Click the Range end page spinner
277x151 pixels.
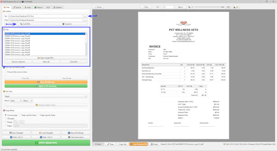tap(22, 122)
